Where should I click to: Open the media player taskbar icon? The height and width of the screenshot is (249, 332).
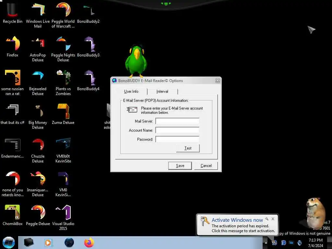[48, 243]
